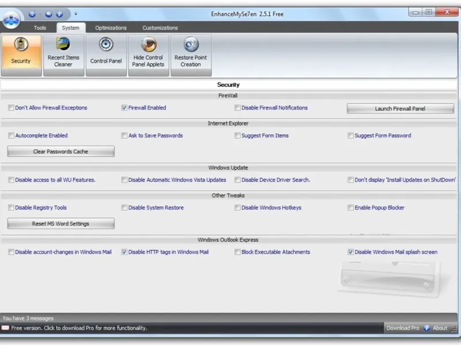Open Restore Point Creation
Viewport: 461px width, 345px height.
(191, 55)
